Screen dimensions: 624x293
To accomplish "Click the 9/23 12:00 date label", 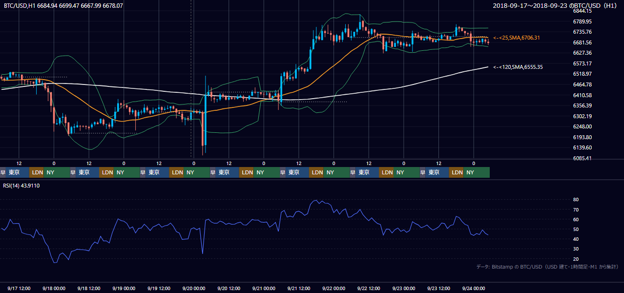I will coord(438,288).
